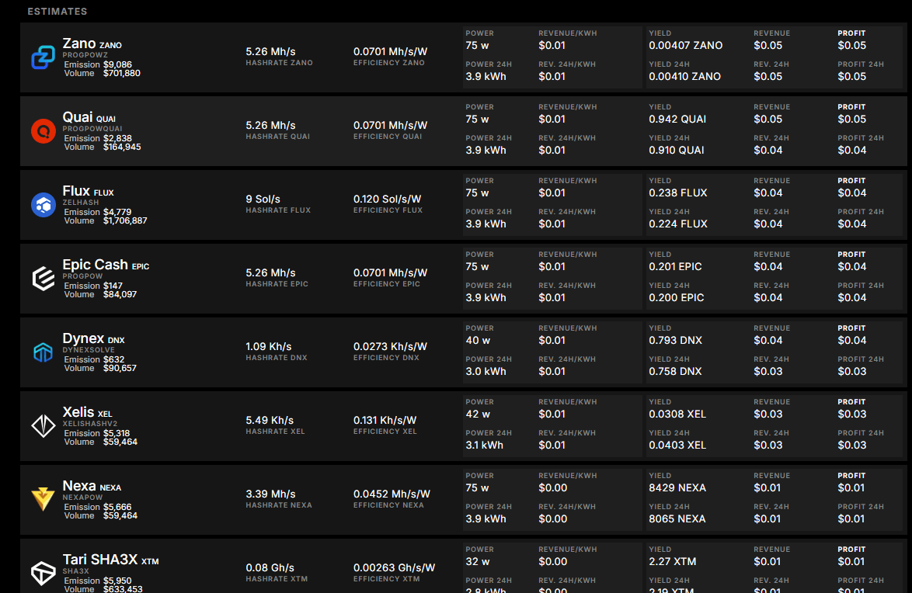Image resolution: width=912 pixels, height=593 pixels.
Task: Click the blue Flux coin icon
Action: pyautogui.click(x=43, y=205)
